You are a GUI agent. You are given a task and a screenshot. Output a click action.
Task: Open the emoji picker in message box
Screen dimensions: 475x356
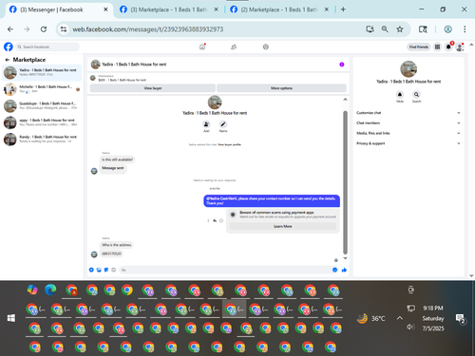pos(334,270)
